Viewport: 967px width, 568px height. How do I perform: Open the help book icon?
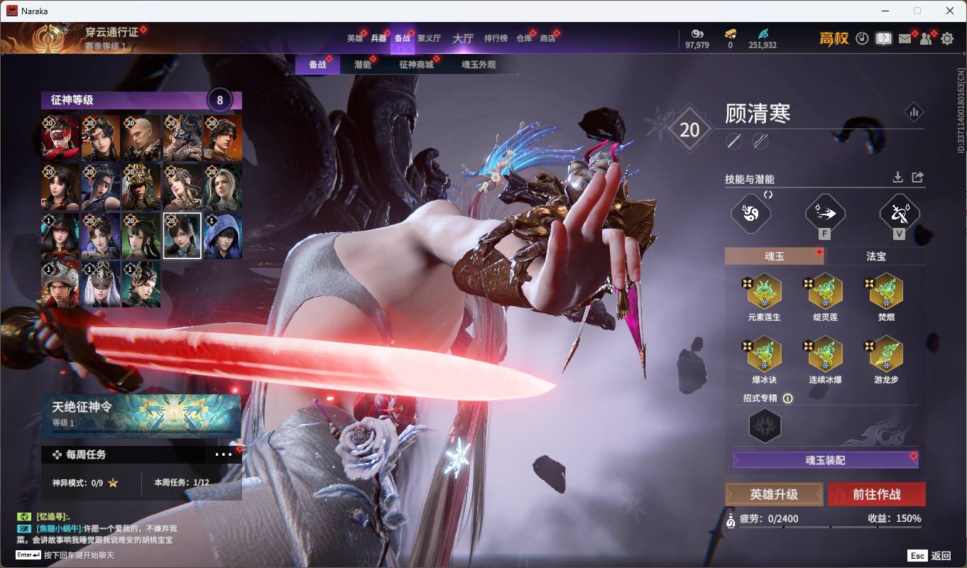[x=883, y=38]
